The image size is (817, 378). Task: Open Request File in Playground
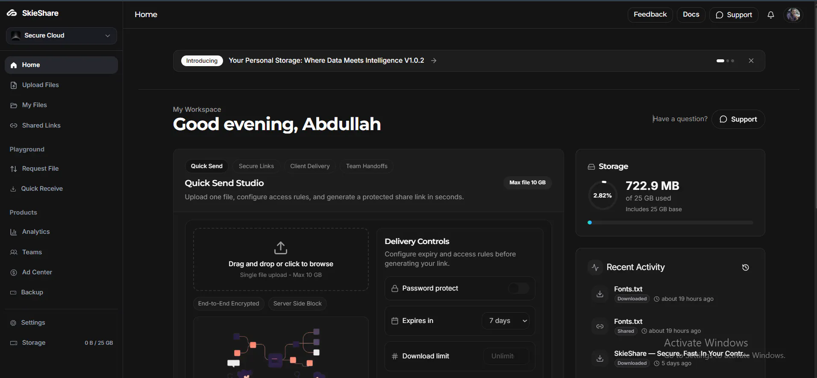coord(61,169)
